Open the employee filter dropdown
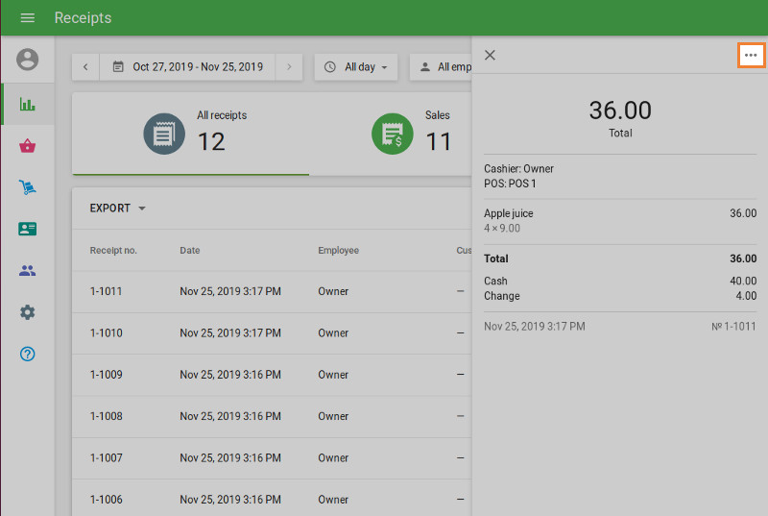768x516 pixels. tap(442, 67)
